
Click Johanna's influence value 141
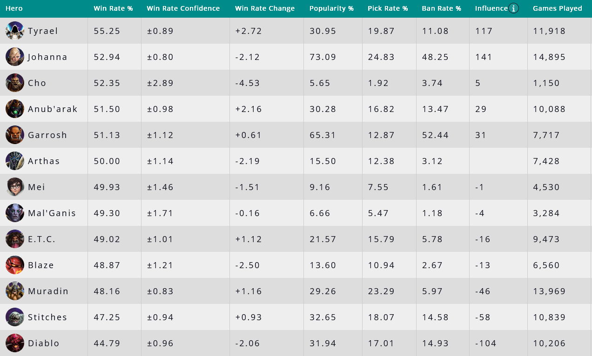(x=483, y=57)
